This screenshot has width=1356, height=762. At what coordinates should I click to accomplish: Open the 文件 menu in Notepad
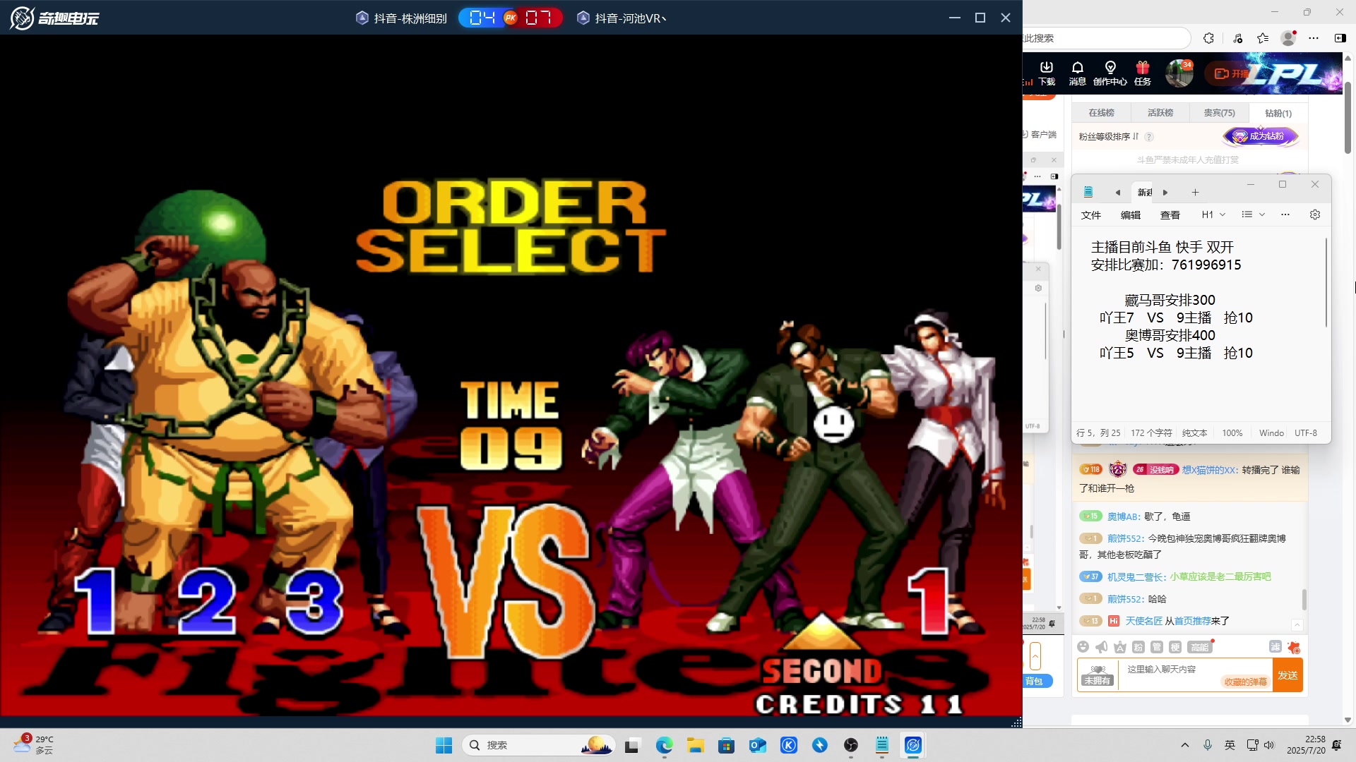tap(1091, 215)
